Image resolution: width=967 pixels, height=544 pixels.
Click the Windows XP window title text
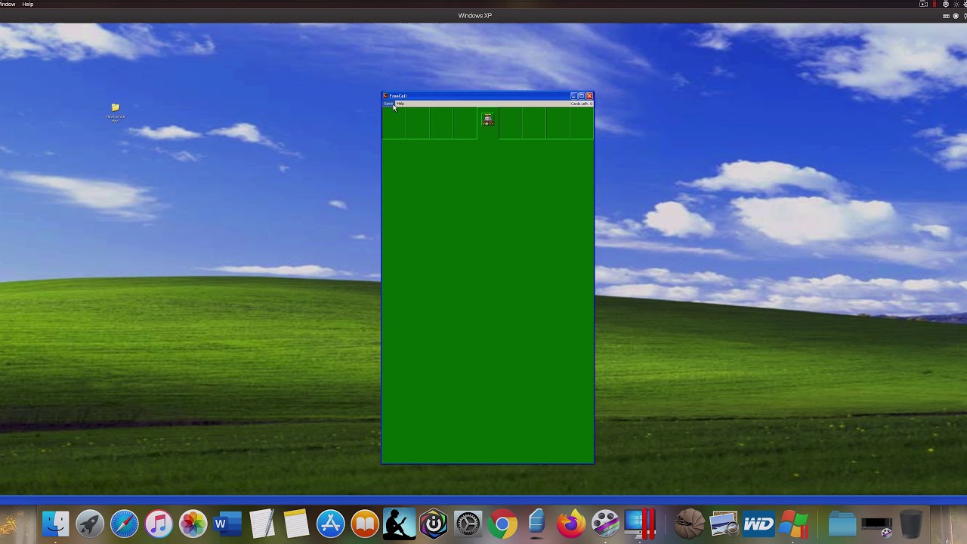(x=475, y=16)
